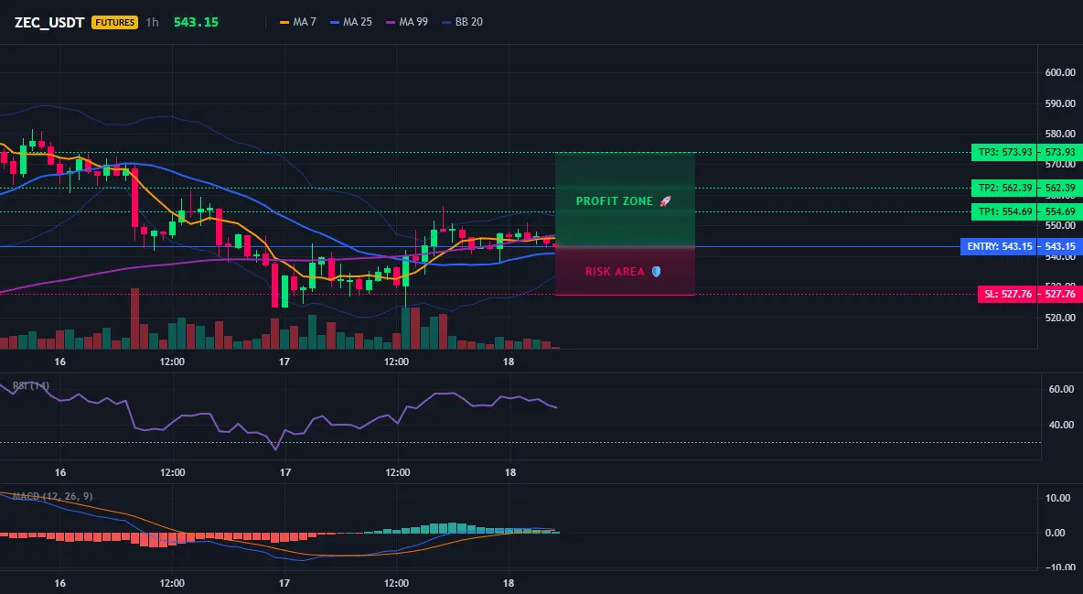
Task: Click the TP2: 562.39 price label
Action: tap(1003, 188)
